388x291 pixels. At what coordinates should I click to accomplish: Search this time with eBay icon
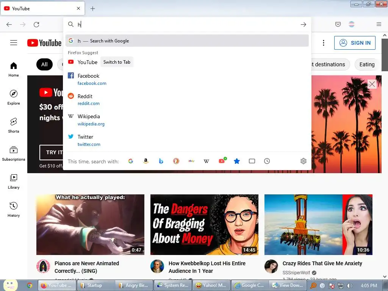(191, 161)
